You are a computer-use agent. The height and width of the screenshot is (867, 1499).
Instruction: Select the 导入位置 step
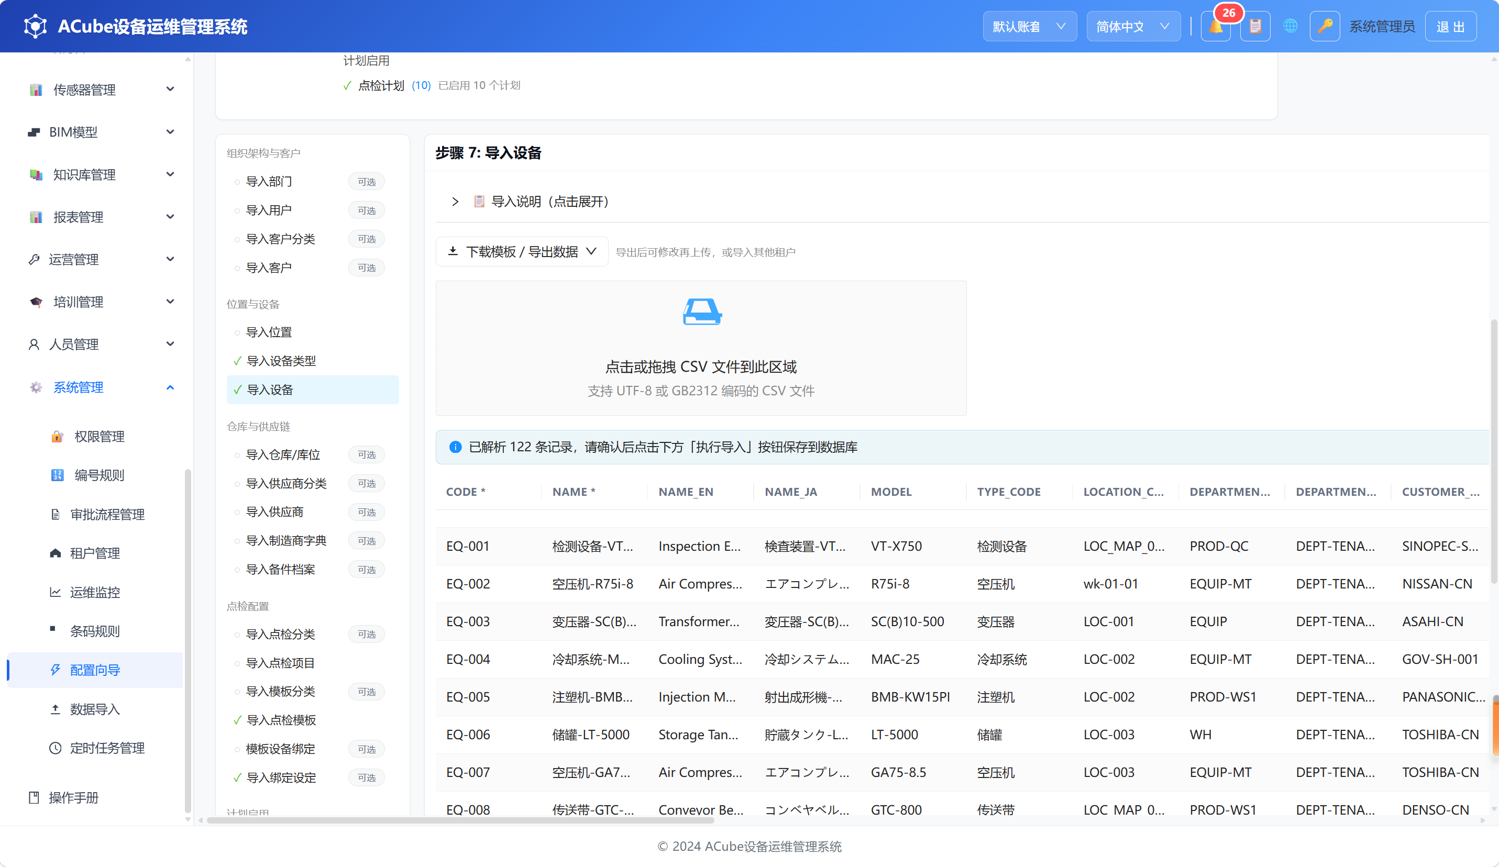tap(312, 332)
